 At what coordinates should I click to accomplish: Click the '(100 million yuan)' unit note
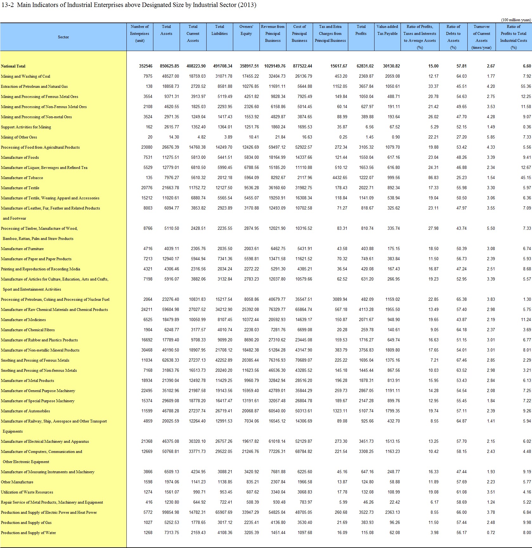516,20
